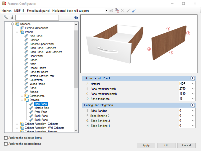Select Bottom/Upper Panel item
This screenshot has height=151, width=201.
click(x=42, y=44)
